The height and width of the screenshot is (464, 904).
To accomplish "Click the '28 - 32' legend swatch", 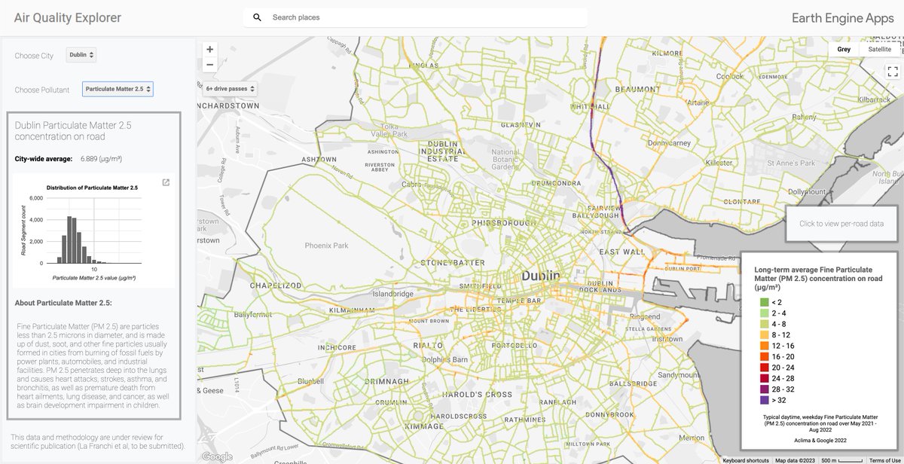I will point(765,389).
